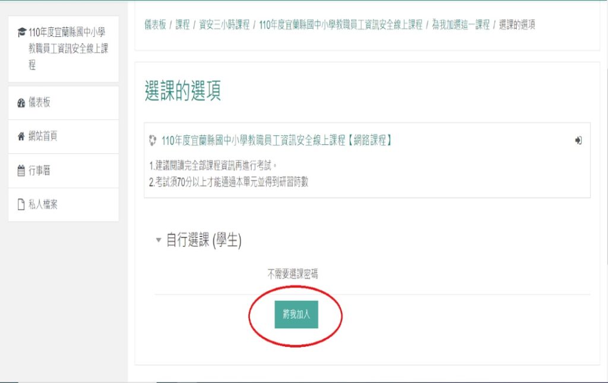Viewport: 608px width, 383px height.
Task: Collapse the 自行選課 (學生) section arrow
Action: (158, 240)
